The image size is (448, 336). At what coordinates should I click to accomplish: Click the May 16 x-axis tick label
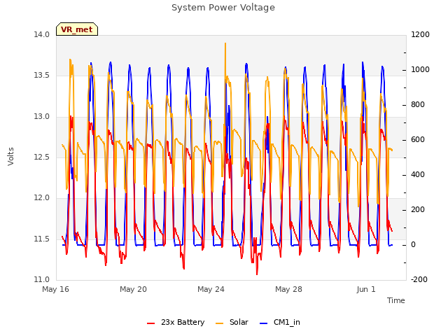click(x=56, y=289)
